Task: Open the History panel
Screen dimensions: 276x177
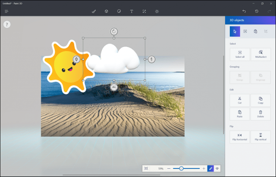Action: point(257,11)
